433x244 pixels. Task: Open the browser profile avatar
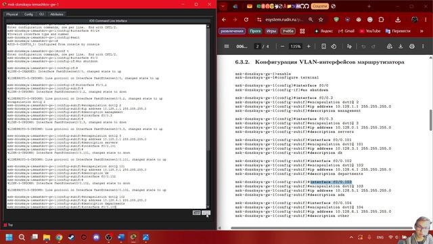point(415,20)
